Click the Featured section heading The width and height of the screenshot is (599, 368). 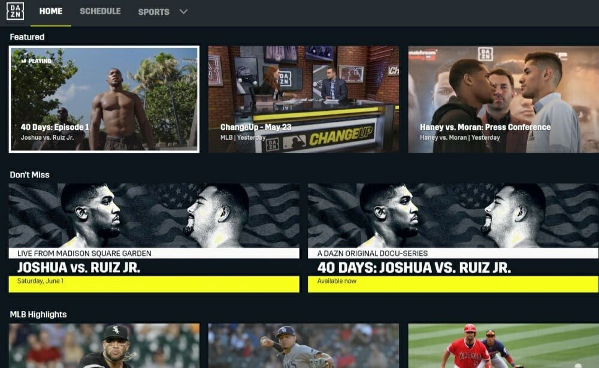(x=27, y=37)
